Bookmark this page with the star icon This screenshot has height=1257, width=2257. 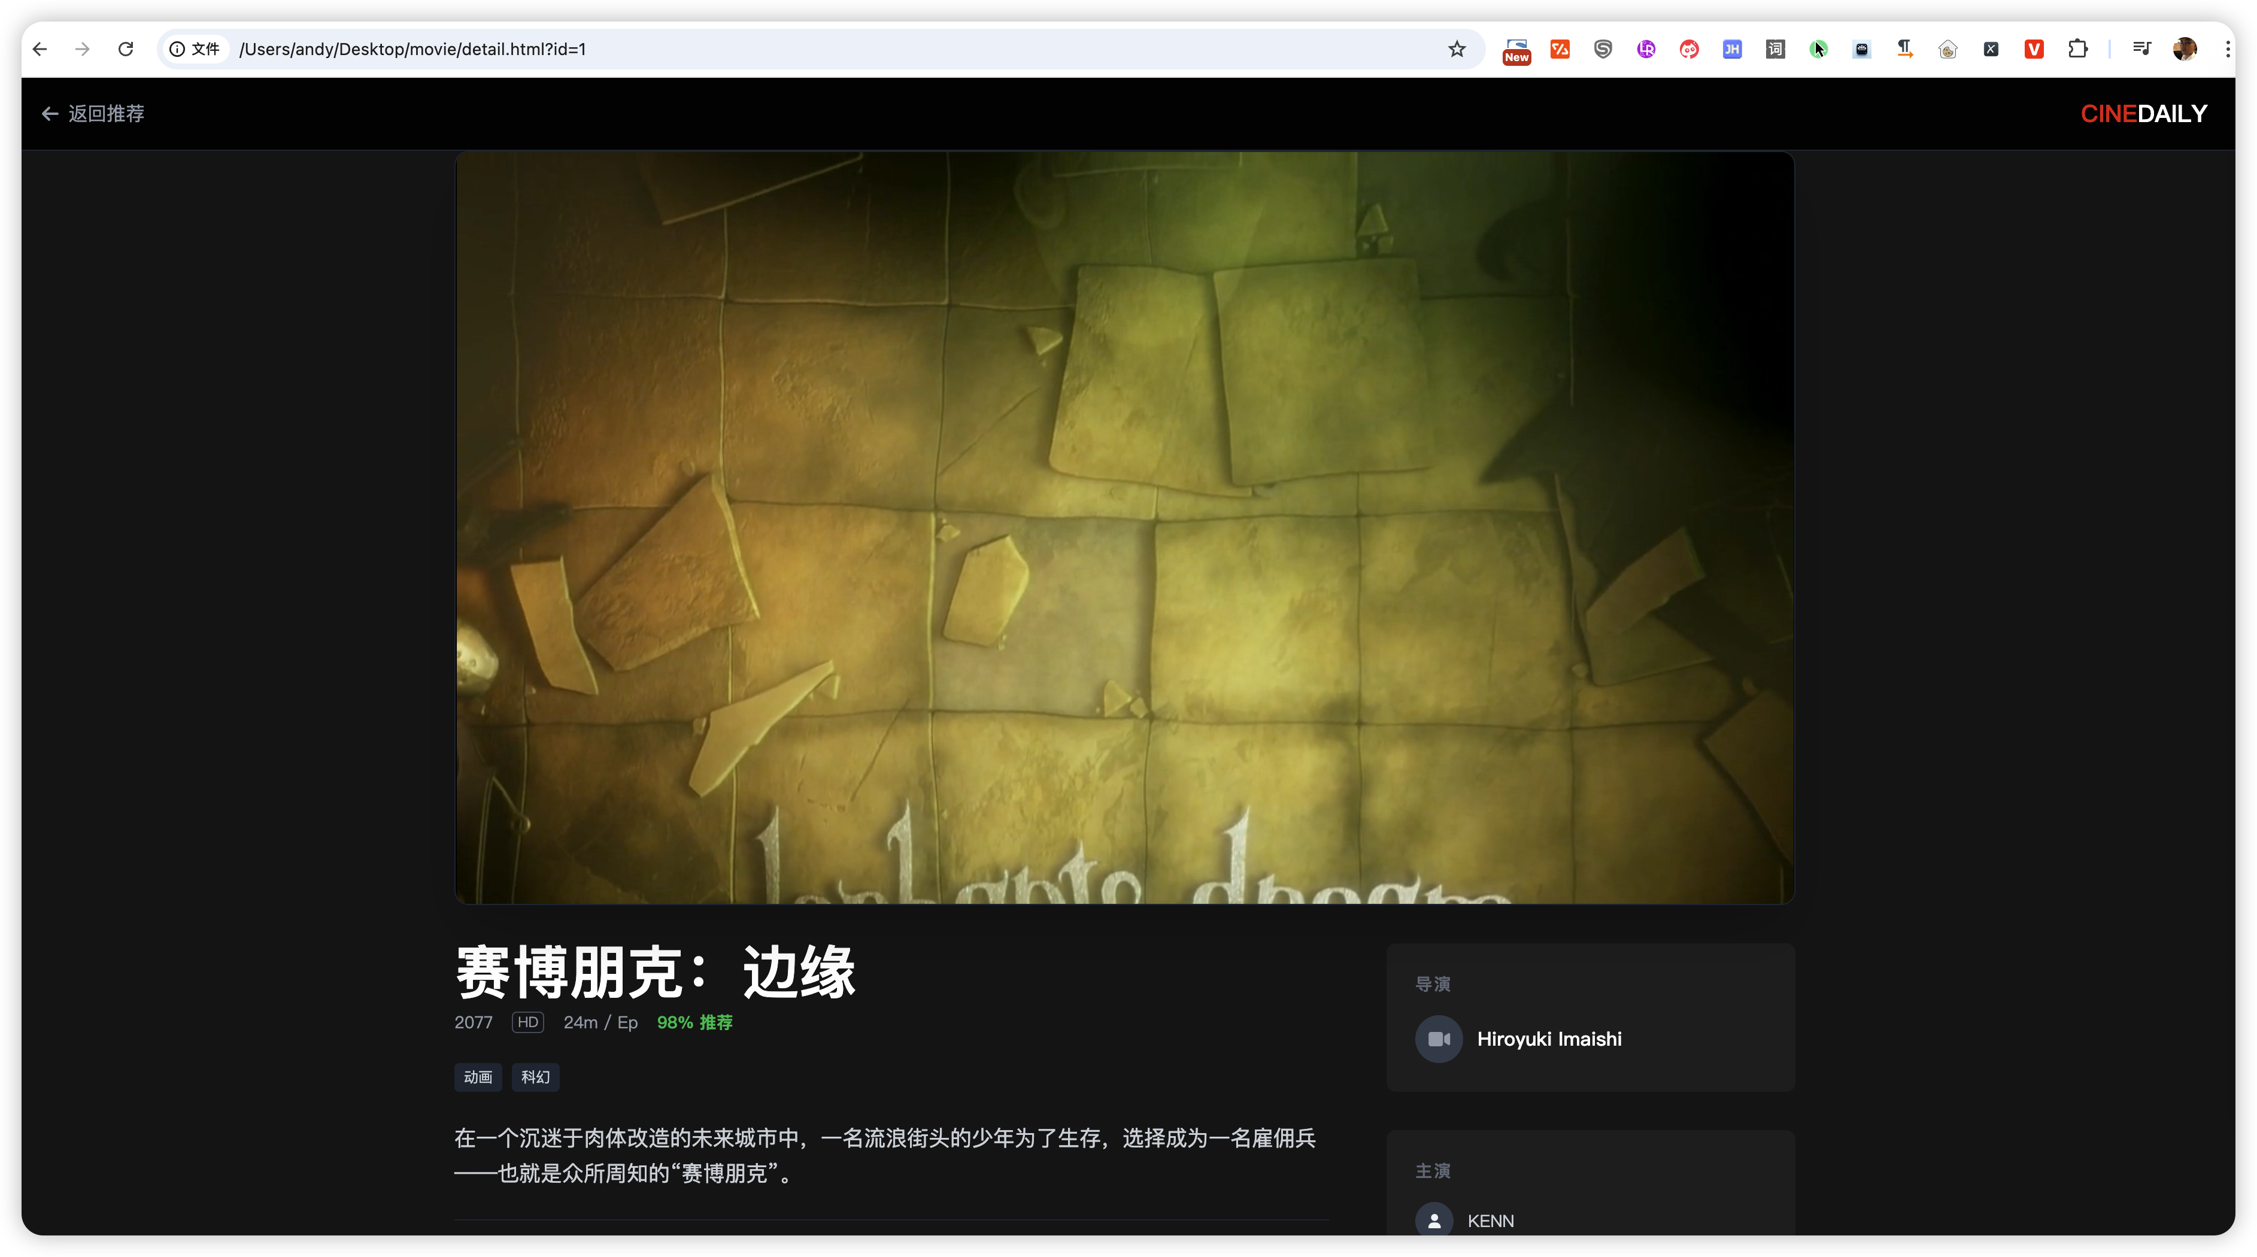click(x=1456, y=49)
